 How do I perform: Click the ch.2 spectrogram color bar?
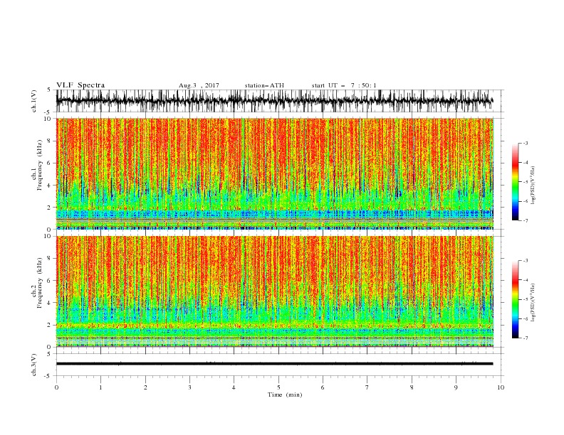516,299
